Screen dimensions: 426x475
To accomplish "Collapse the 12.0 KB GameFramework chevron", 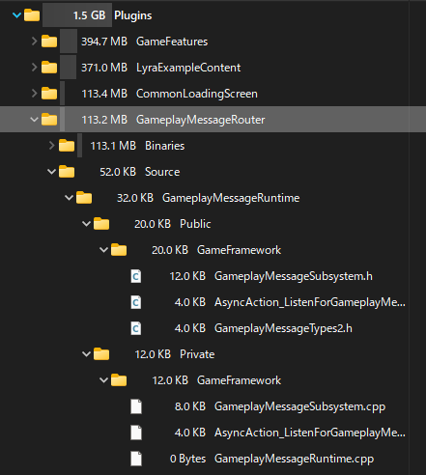I will pos(103,380).
